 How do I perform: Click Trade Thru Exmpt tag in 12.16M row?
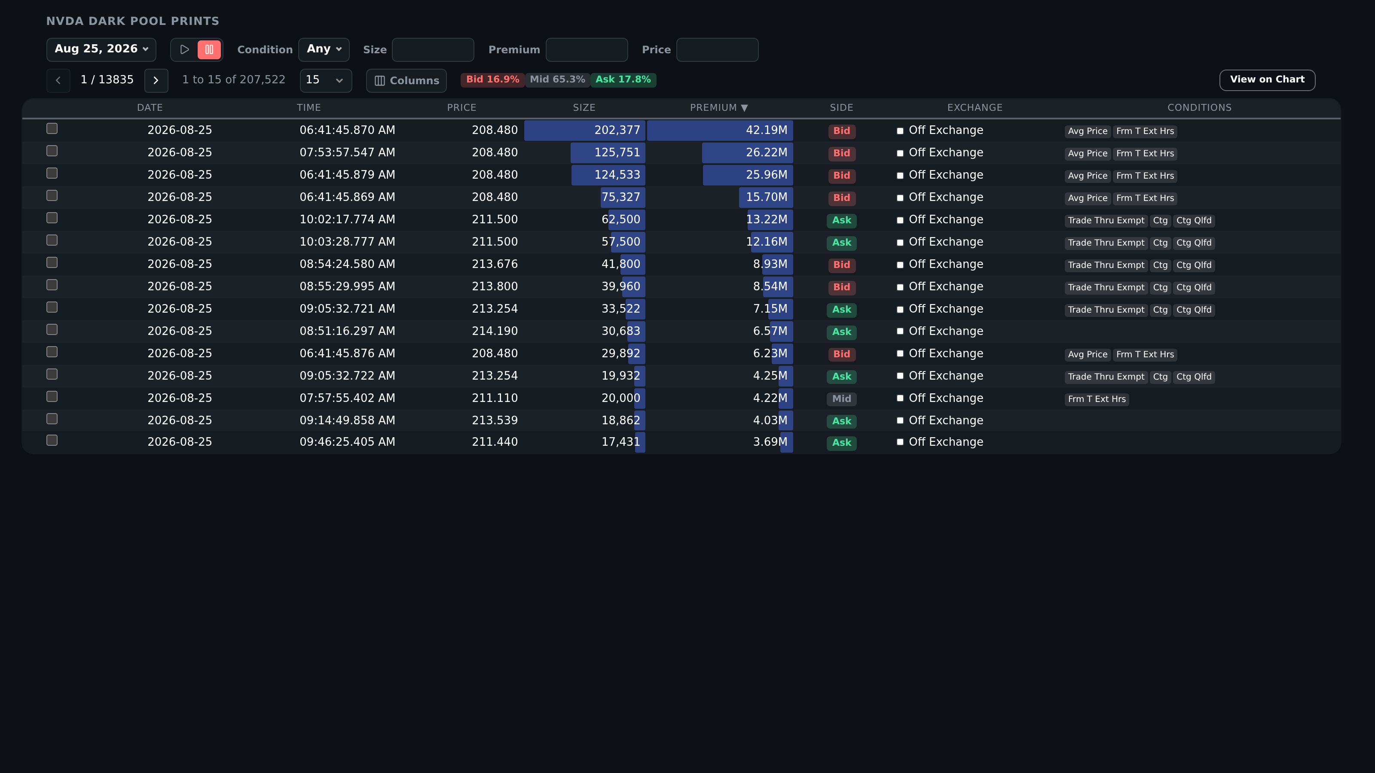1106,243
